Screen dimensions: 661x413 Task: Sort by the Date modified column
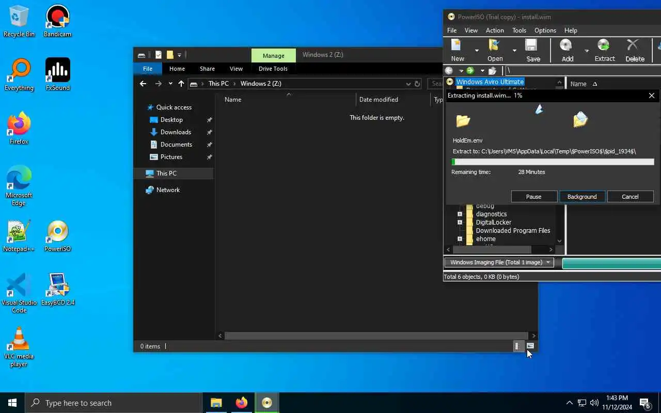379,100
